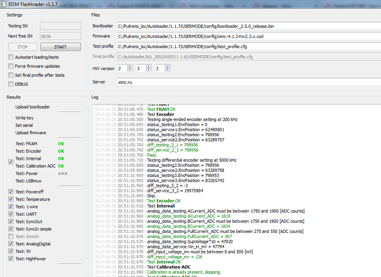This screenshot has width=381, height=277.
Task: Increase first HW version number
Action: (x=130, y=67)
